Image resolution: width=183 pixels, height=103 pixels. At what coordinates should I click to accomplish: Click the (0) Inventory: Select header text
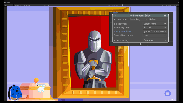tap(140, 16)
